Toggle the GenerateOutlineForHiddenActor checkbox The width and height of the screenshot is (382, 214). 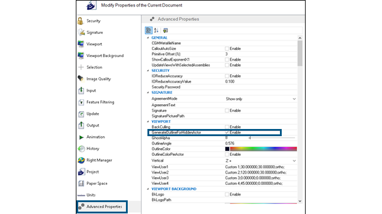[x=227, y=133]
